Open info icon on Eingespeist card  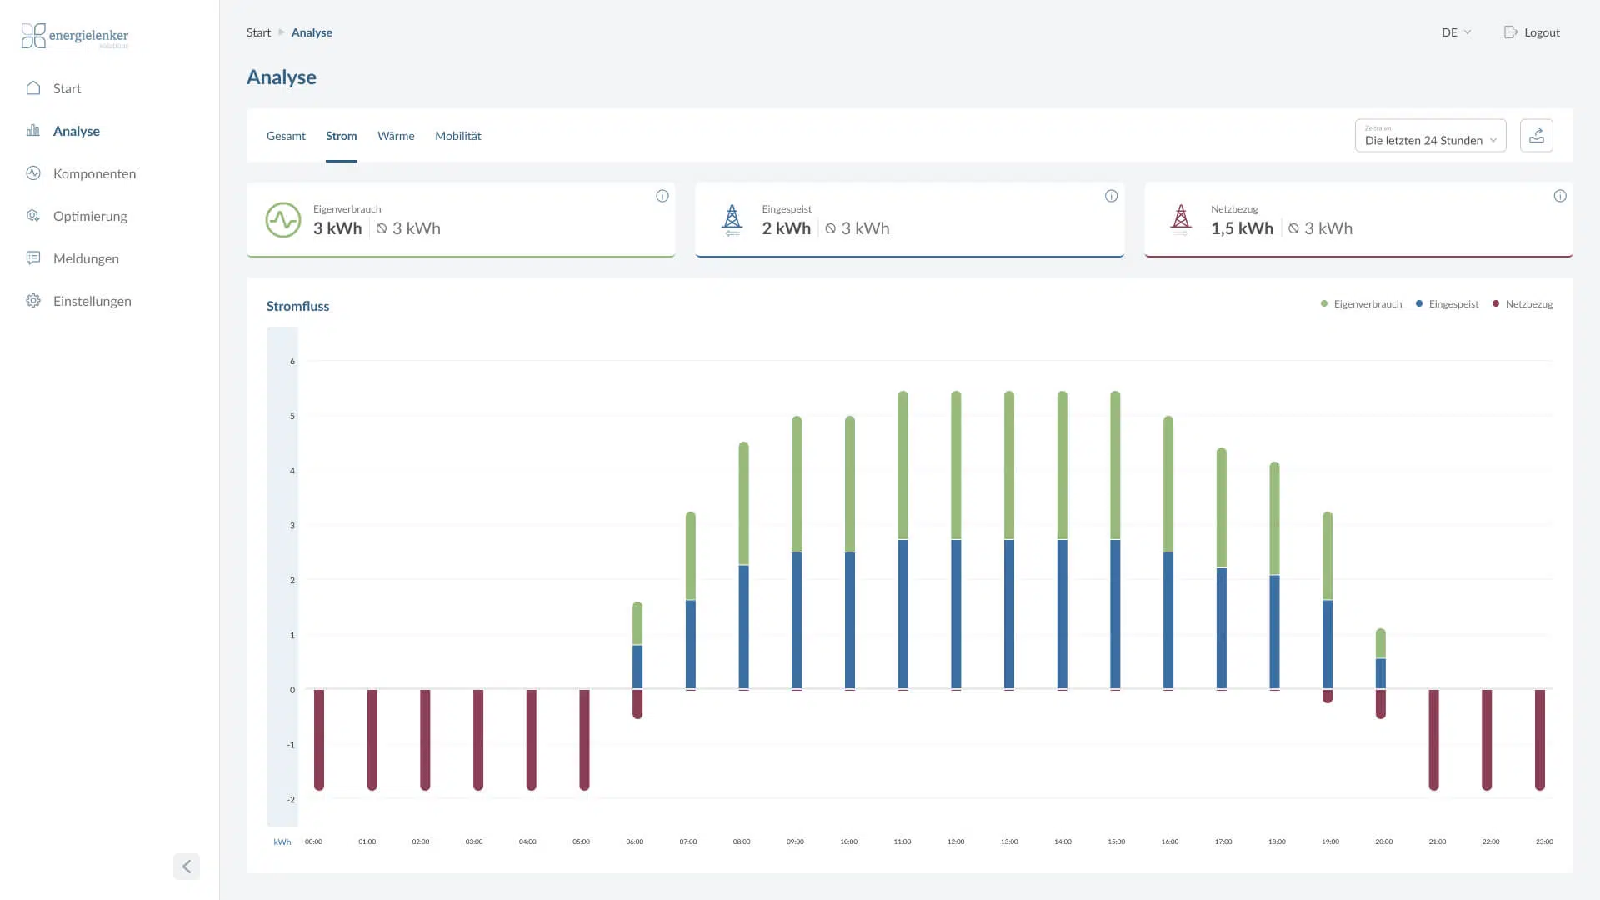(x=1111, y=196)
